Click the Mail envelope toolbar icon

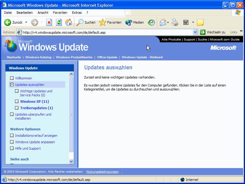163,22
